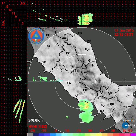The height and width of the screenshot is (136, 136).
Task: Click the 22:15 CEST timestamp
Action: point(124,35)
